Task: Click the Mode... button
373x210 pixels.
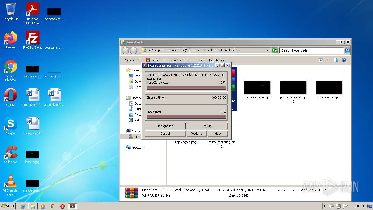Action: [x=196, y=134]
